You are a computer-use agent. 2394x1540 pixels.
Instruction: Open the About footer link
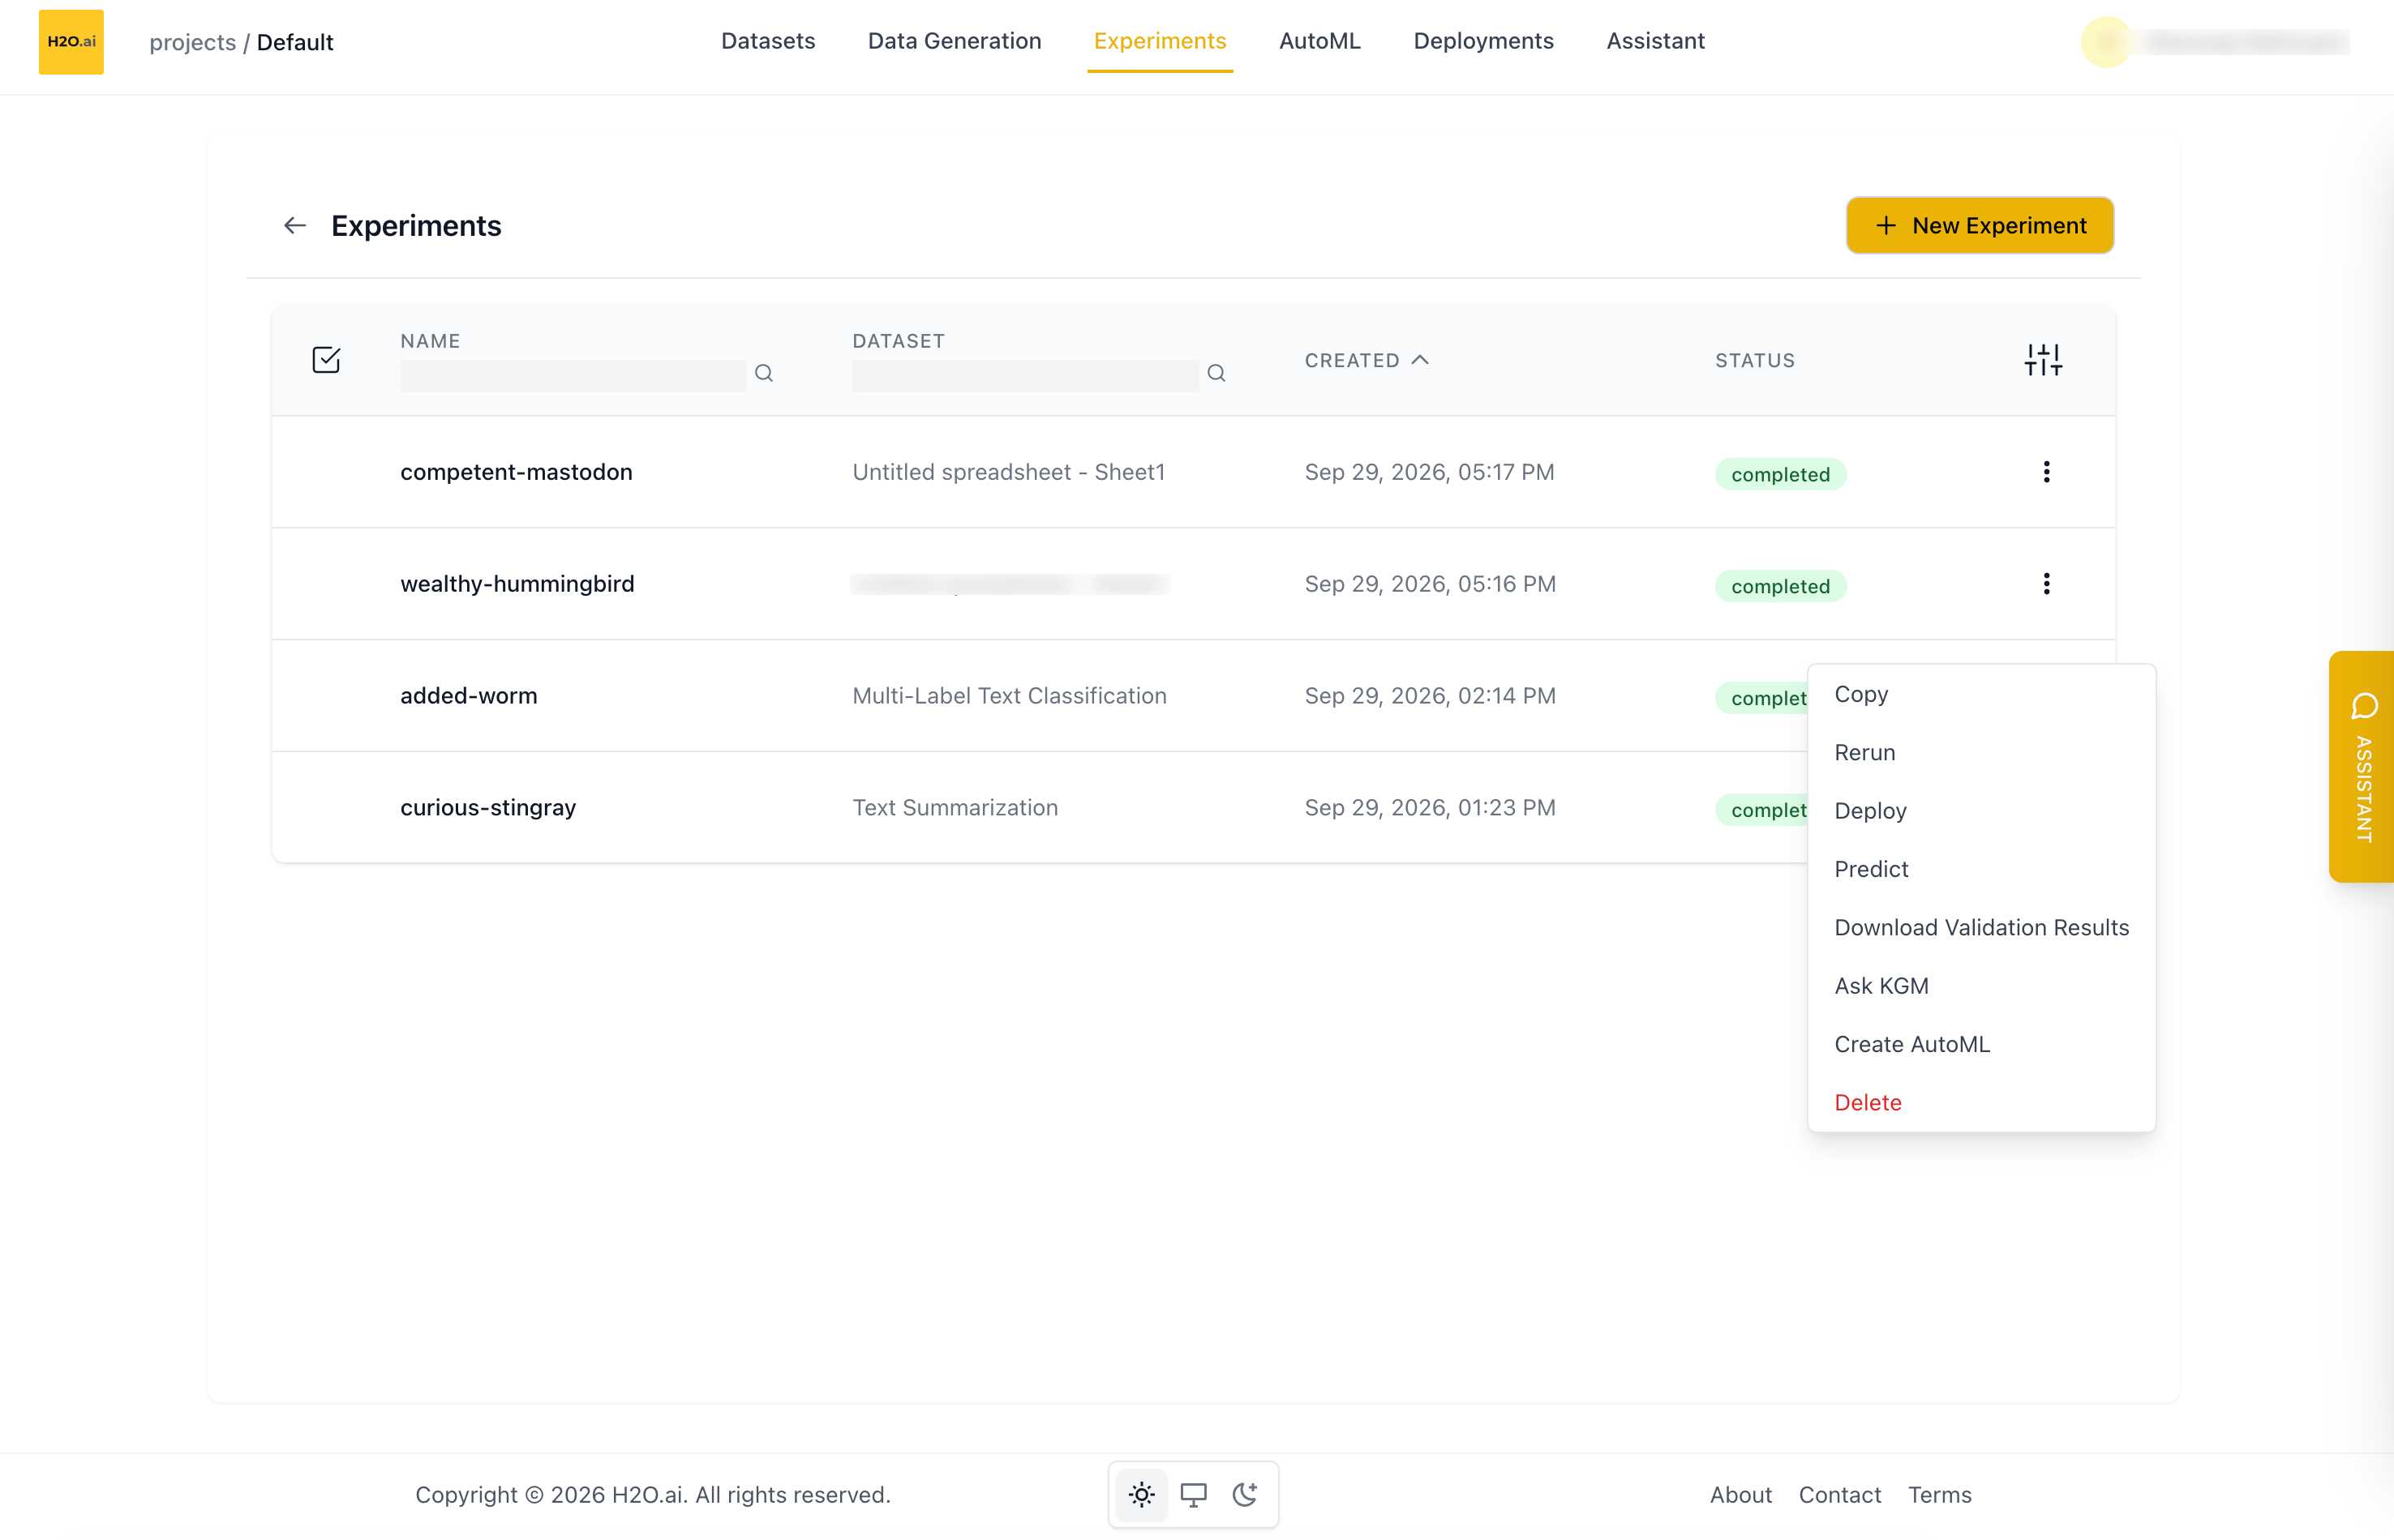pos(1740,1494)
